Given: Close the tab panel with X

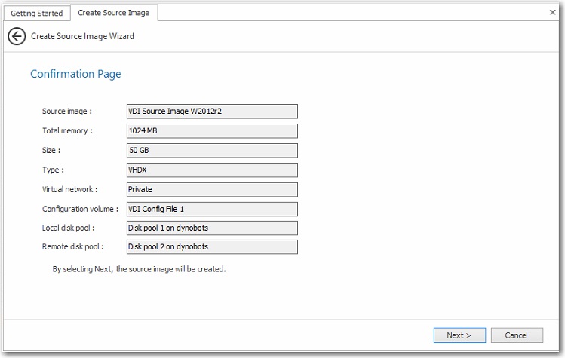Looking at the screenshot, I should (x=552, y=12).
